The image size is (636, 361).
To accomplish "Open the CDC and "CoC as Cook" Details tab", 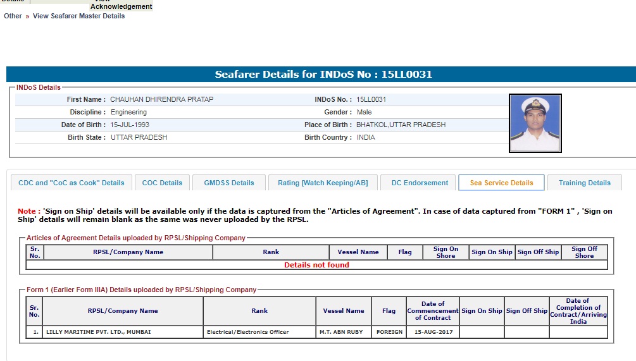I will click(x=72, y=183).
